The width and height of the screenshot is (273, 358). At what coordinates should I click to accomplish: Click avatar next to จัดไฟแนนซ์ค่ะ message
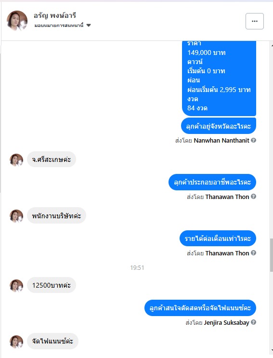tap(16, 342)
